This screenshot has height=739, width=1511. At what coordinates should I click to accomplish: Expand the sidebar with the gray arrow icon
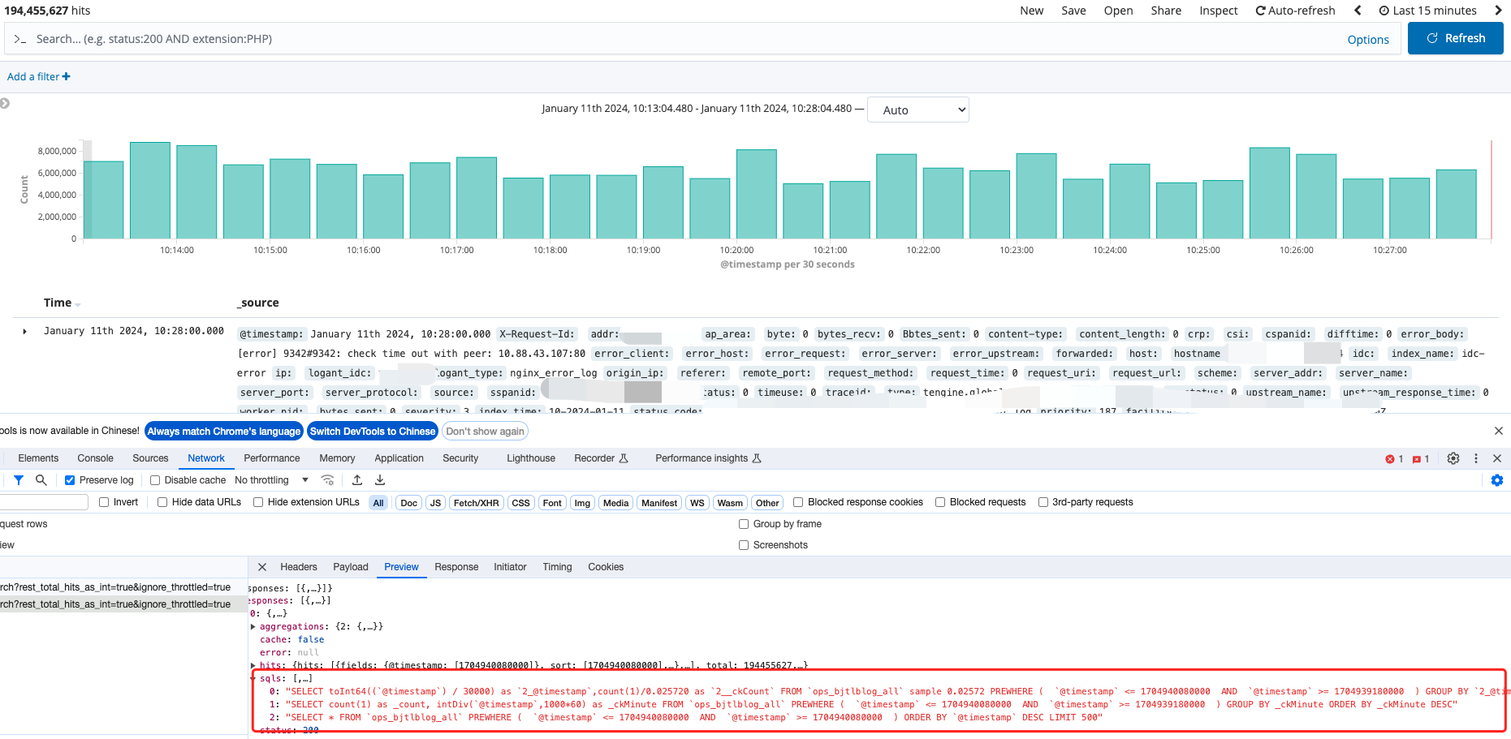point(5,103)
